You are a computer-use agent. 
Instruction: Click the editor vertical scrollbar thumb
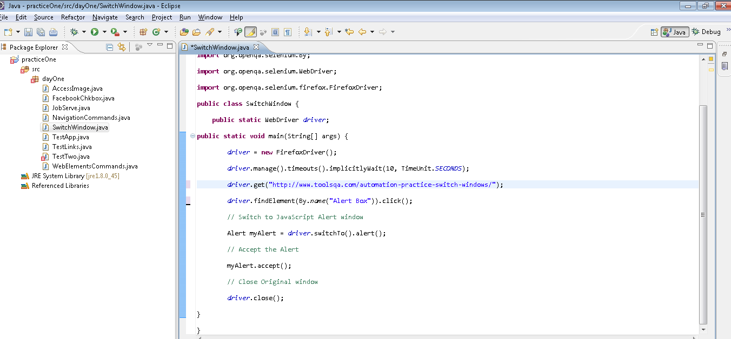coord(703,214)
